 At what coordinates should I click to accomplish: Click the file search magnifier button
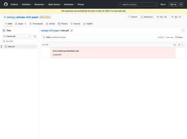[x=35, y=36]
